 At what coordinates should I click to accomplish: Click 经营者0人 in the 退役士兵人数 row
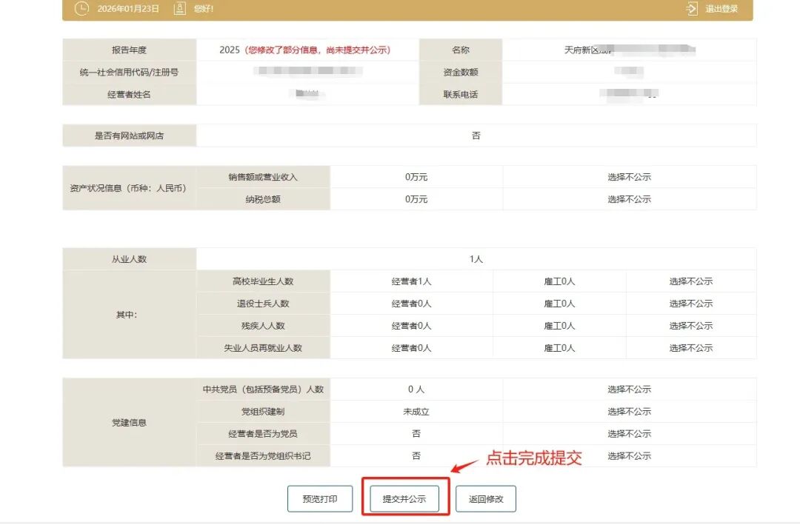coord(411,304)
